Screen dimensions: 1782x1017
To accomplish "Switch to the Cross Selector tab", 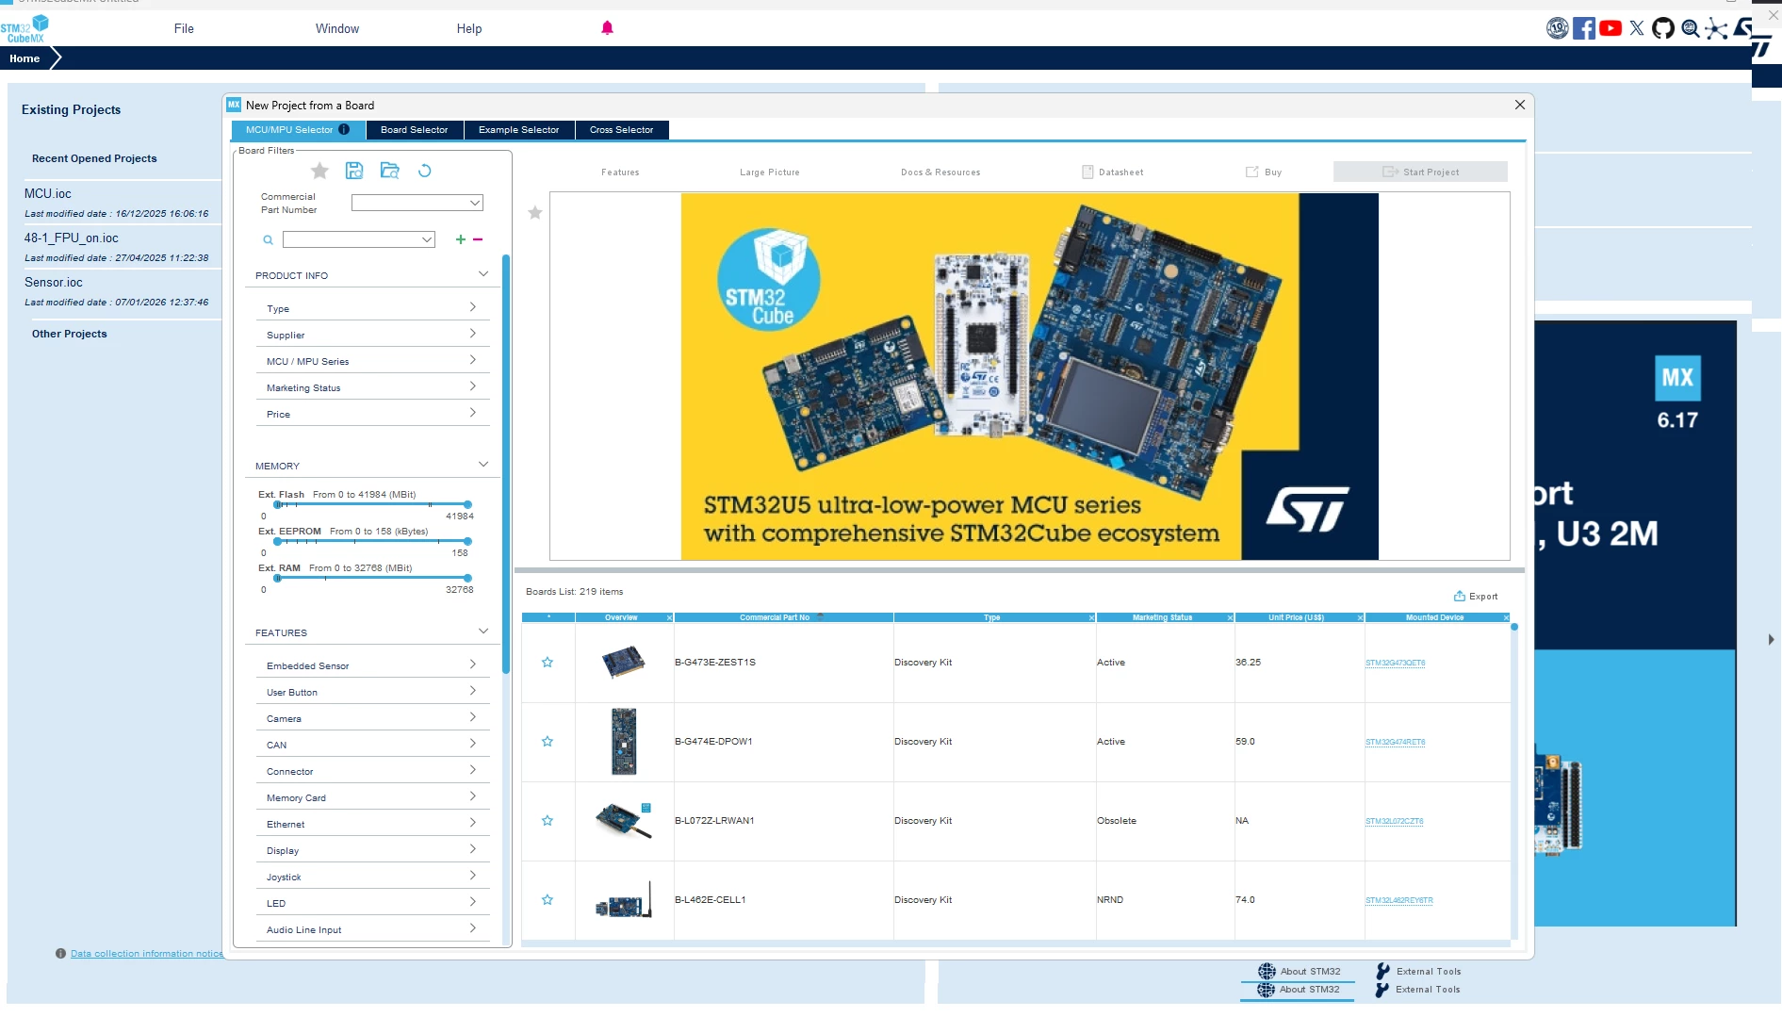I will click(622, 130).
